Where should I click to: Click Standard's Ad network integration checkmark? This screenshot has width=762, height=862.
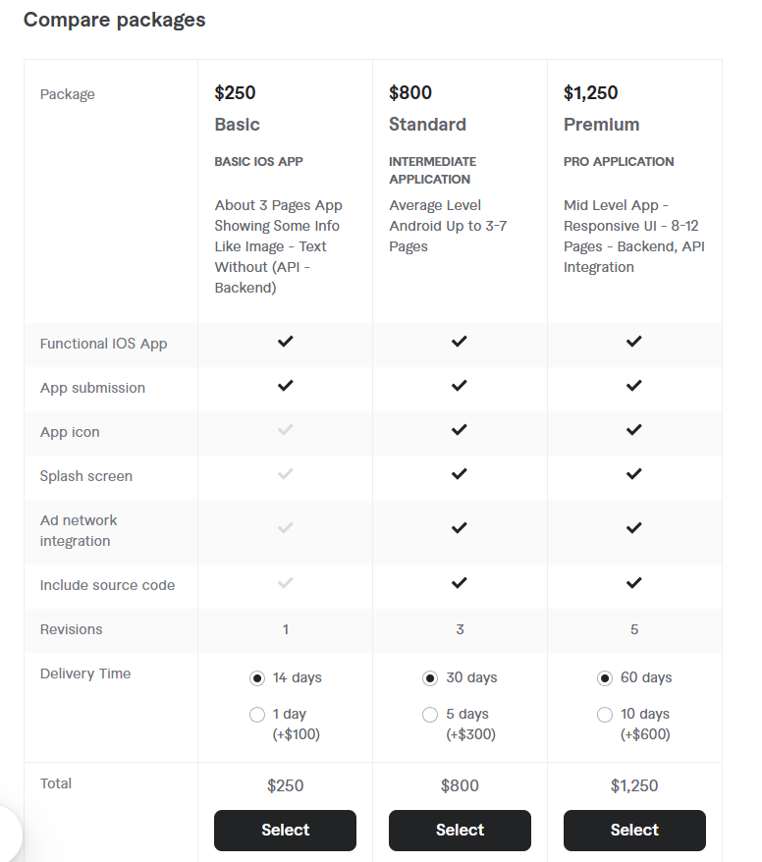click(460, 528)
